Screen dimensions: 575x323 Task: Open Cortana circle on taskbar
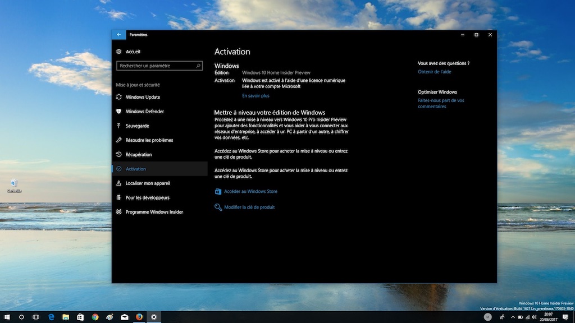coord(21,317)
